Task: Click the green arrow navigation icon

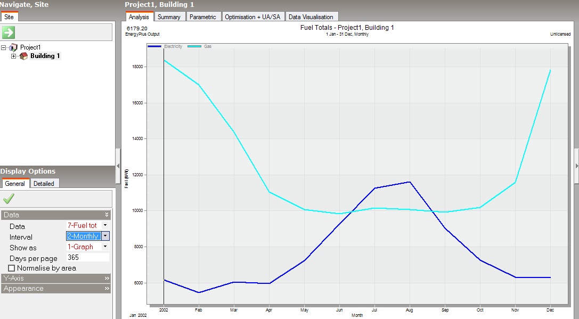Action: [x=9, y=32]
